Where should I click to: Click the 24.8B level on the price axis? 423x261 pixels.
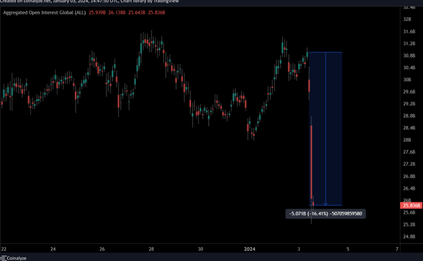(x=409, y=236)
